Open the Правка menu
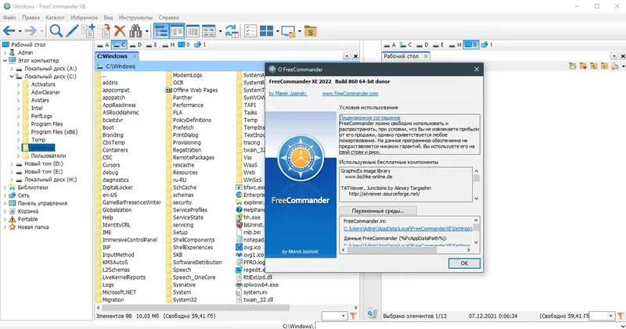This screenshot has height=329, width=626. (x=31, y=17)
